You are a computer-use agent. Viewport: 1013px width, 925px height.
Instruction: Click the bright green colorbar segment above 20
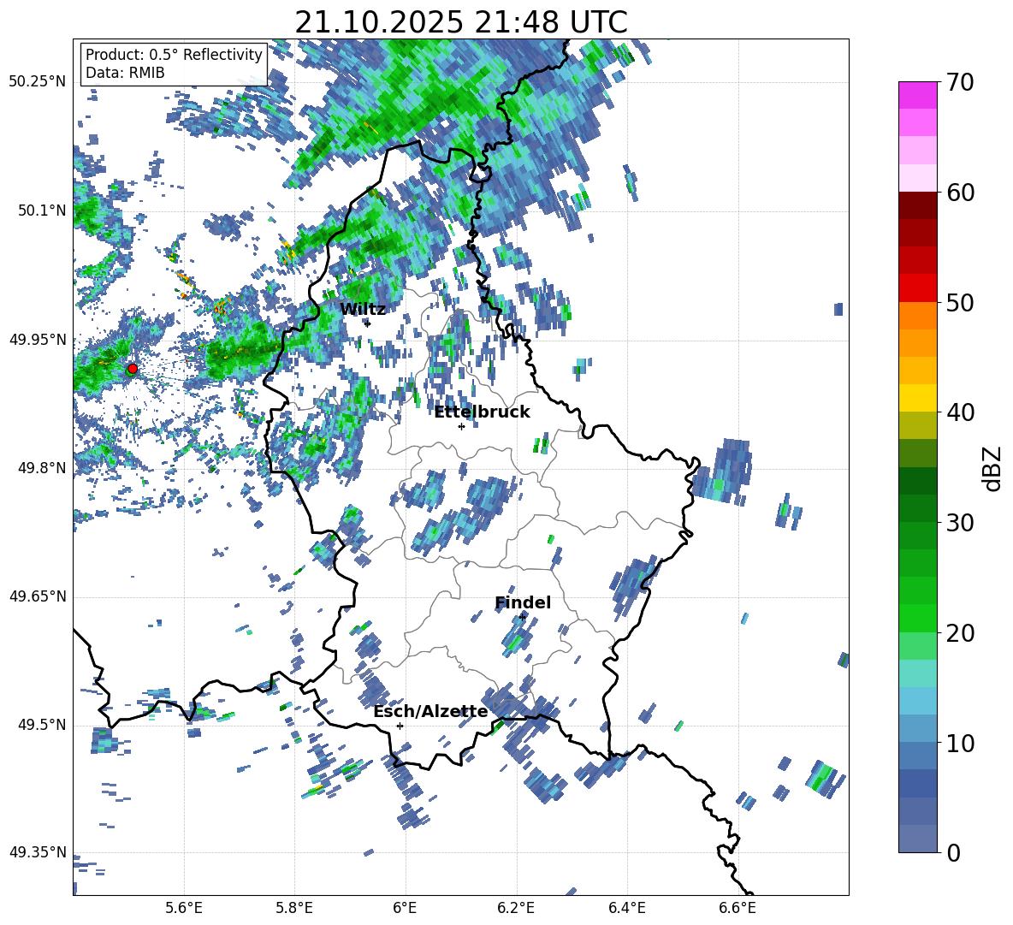917,618
